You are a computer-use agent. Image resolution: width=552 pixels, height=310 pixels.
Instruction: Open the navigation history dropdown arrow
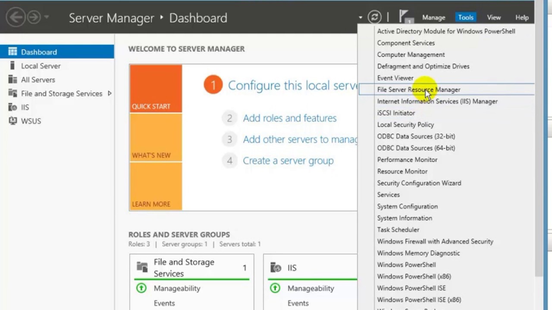pos(46,18)
